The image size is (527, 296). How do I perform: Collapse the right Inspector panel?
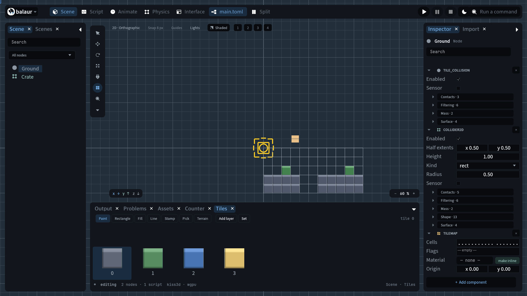517,30
